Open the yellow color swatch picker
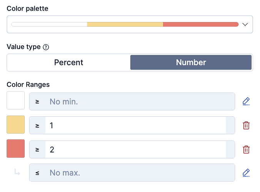Viewport: 260px width, 192px height. coord(16,125)
